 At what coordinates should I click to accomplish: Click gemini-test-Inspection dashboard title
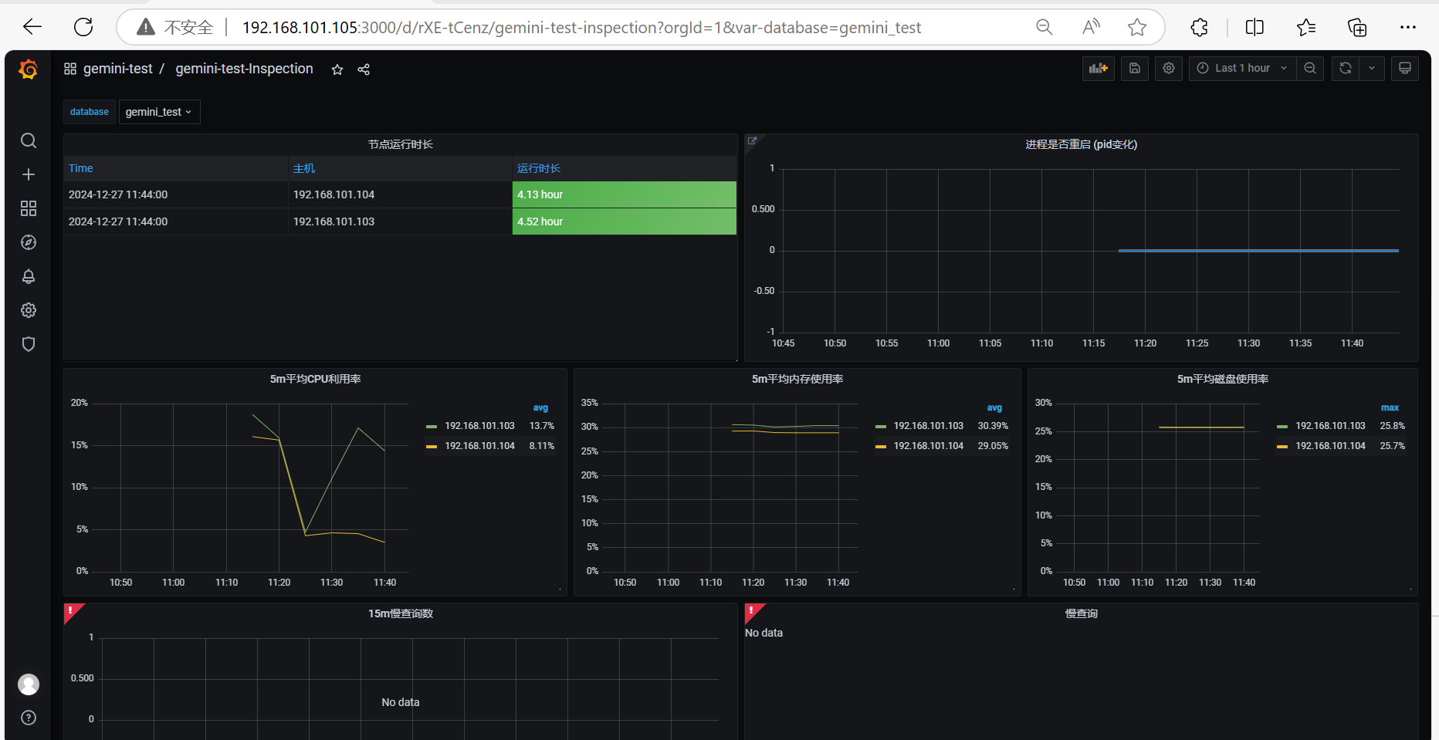click(244, 69)
